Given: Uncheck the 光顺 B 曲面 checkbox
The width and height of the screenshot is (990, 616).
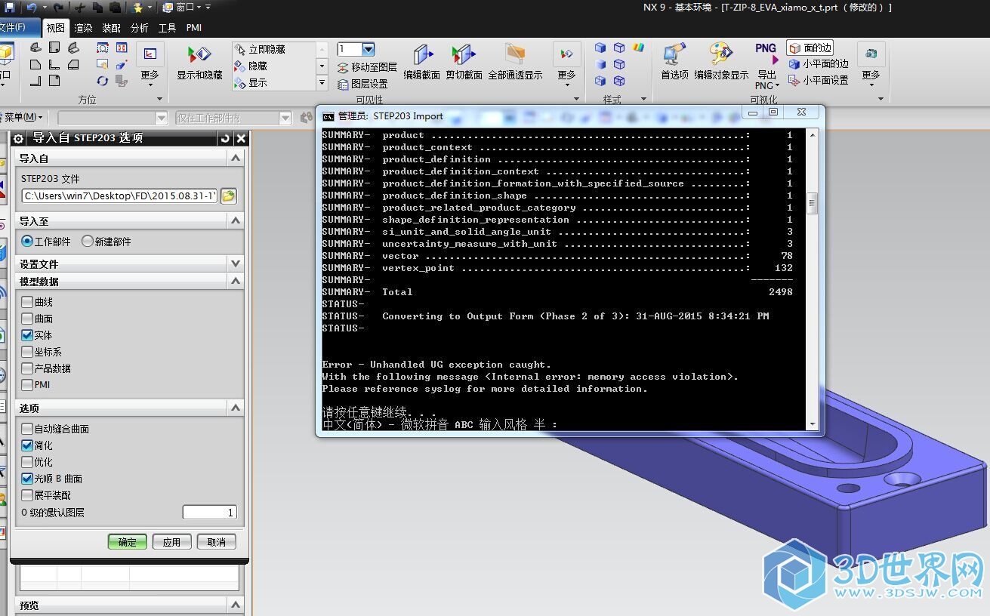Looking at the screenshot, I should (x=27, y=479).
